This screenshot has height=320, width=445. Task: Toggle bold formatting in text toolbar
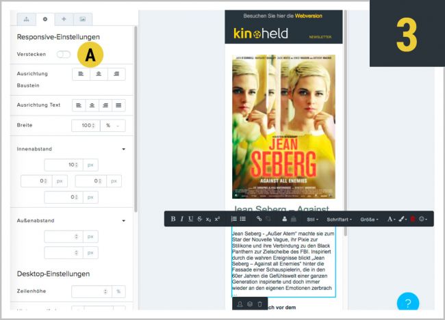point(173,219)
